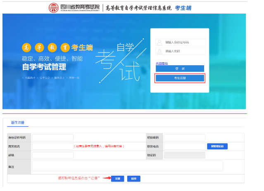Click the 验证码 label
This screenshot has height=191, width=264.
tap(151, 155)
